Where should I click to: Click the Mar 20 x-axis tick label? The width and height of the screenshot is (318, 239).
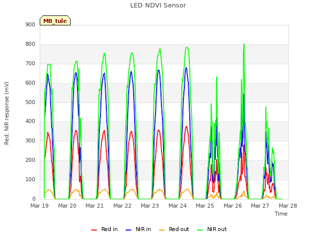point(67,206)
